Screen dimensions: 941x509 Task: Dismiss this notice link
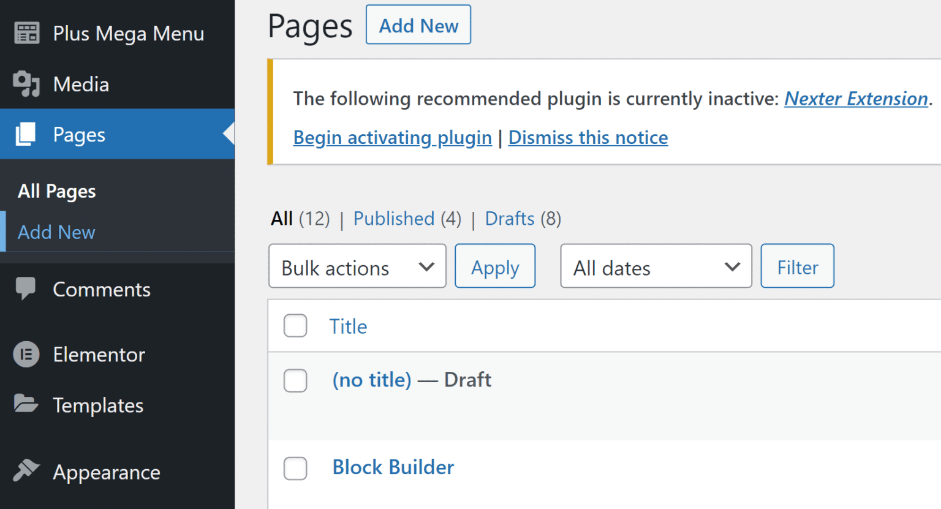tap(588, 138)
